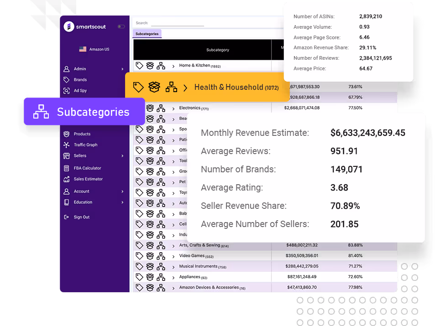Click tag icon in Health & Household banner
Screen dimensions: 435x326
point(138,88)
